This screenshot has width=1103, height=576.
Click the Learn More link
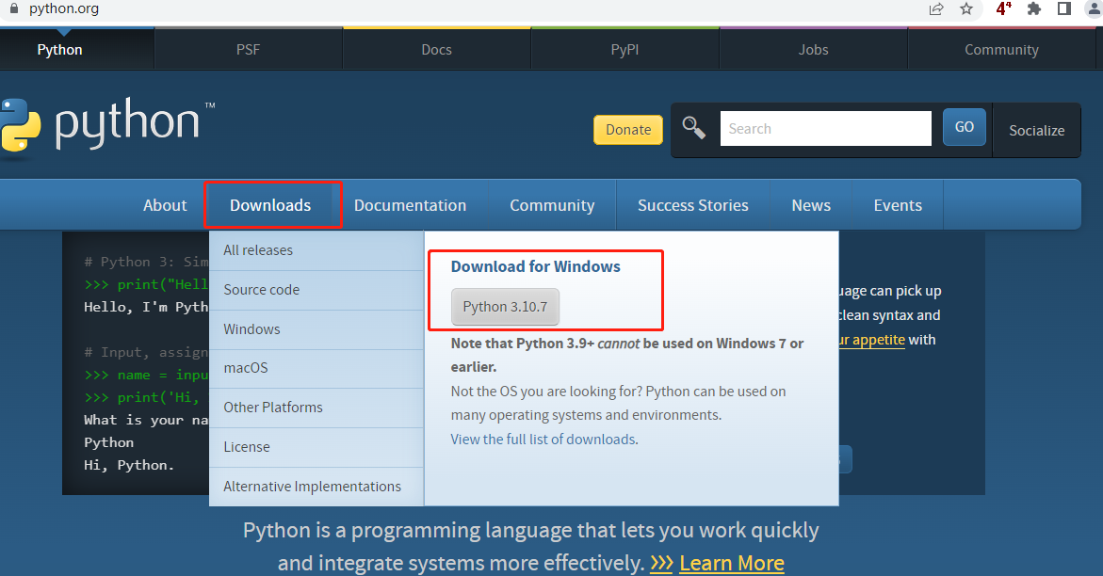point(732,563)
